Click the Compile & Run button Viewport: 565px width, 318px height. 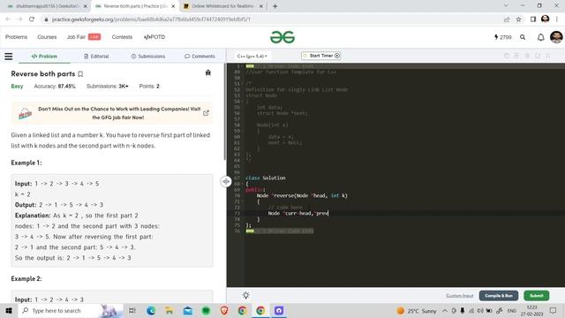499,296
